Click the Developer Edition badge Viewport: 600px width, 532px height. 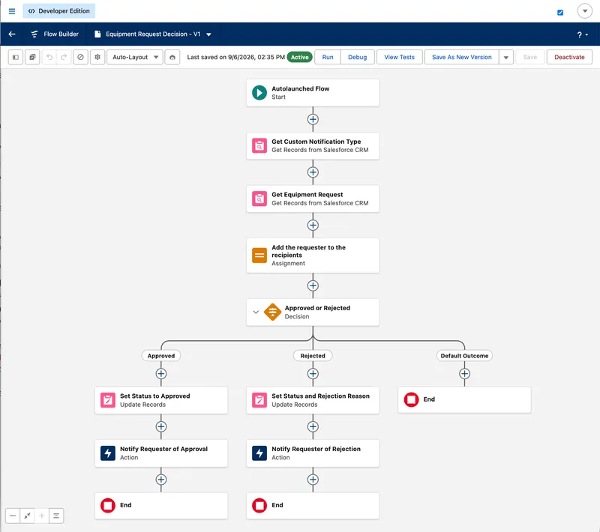click(59, 11)
